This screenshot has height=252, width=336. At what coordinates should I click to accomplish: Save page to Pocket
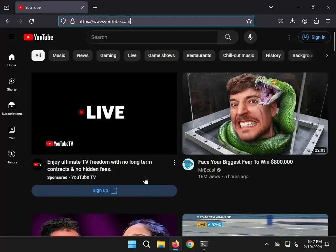pyautogui.click(x=281, y=21)
